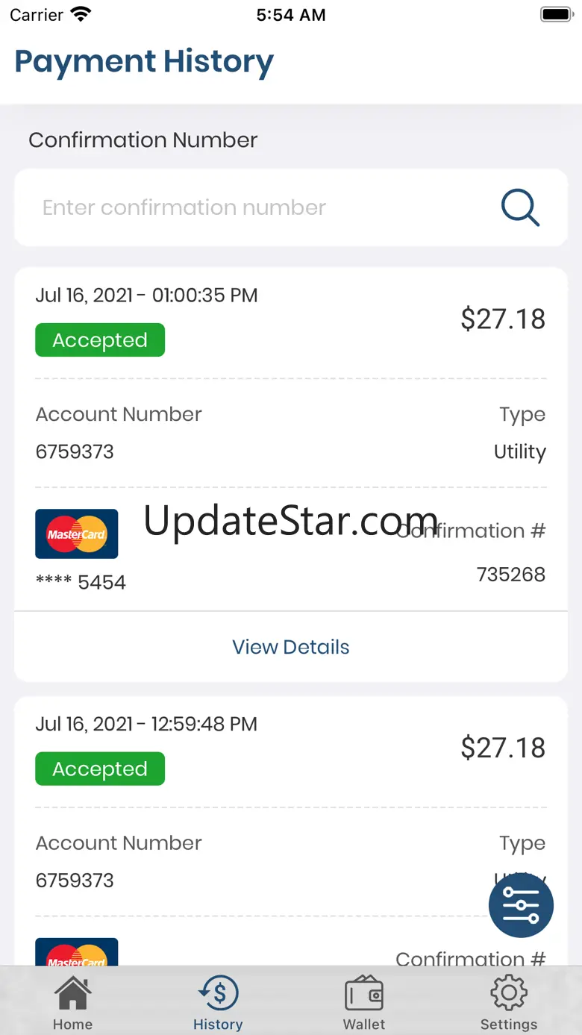The height and width of the screenshot is (1035, 582).
Task: Open View Details for first payment
Action: 291,647
